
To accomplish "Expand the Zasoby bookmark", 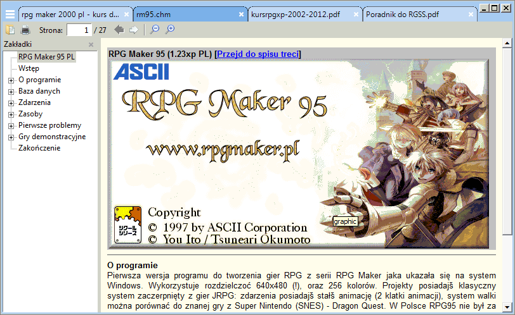I will click(x=11, y=114).
